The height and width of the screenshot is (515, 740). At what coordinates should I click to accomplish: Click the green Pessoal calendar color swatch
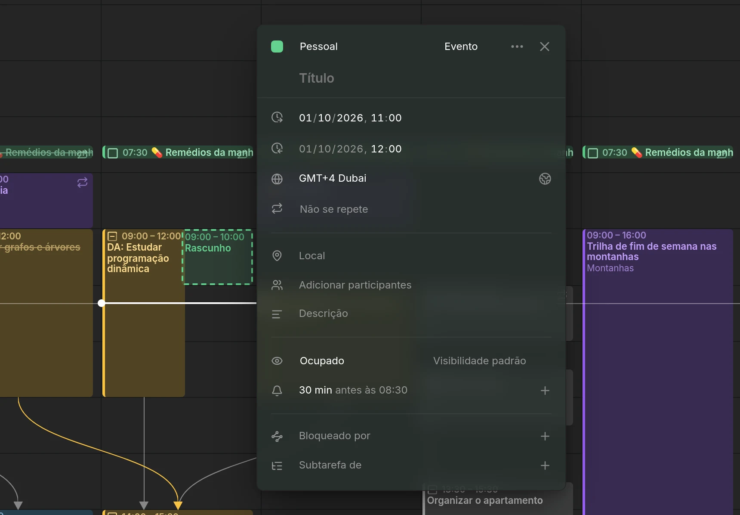[x=277, y=47]
